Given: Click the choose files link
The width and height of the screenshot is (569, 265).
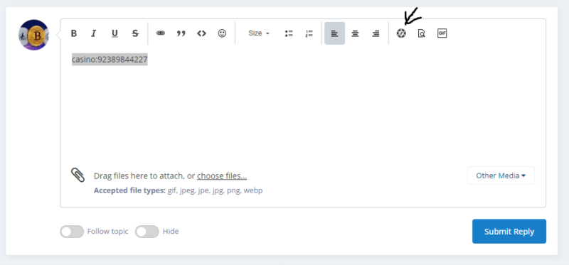Looking at the screenshot, I should pyautogui.click(x=222, y=175).
